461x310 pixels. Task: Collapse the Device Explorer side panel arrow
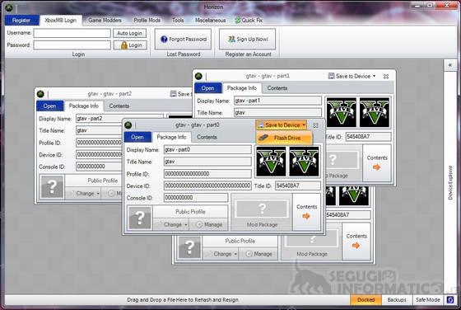coord(449,65)
